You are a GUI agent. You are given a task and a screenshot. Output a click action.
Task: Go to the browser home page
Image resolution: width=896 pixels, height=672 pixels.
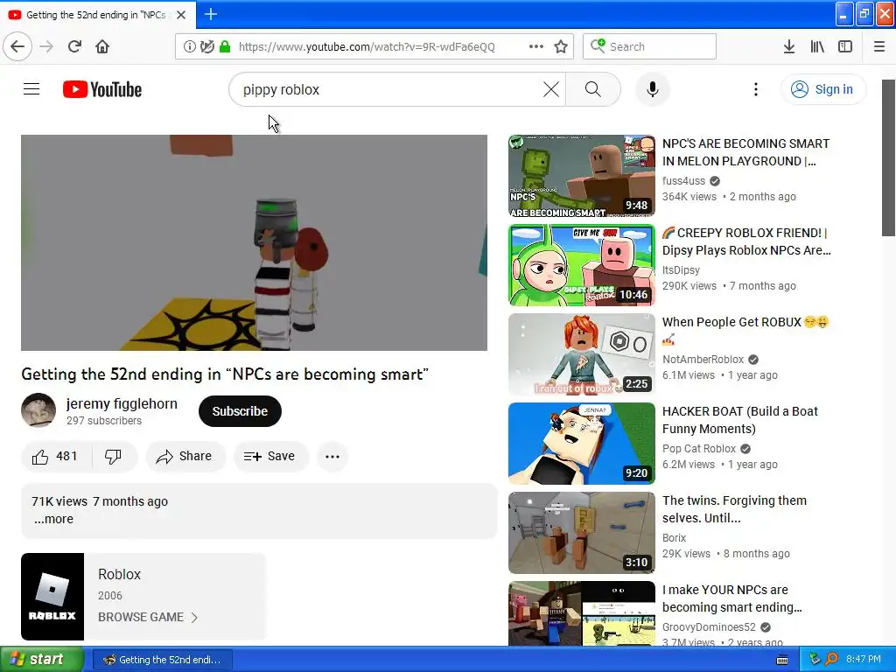pyautogui.click(x=102, y=46)
